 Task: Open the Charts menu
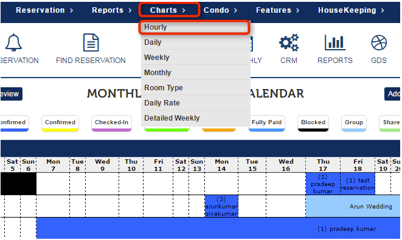168,10
